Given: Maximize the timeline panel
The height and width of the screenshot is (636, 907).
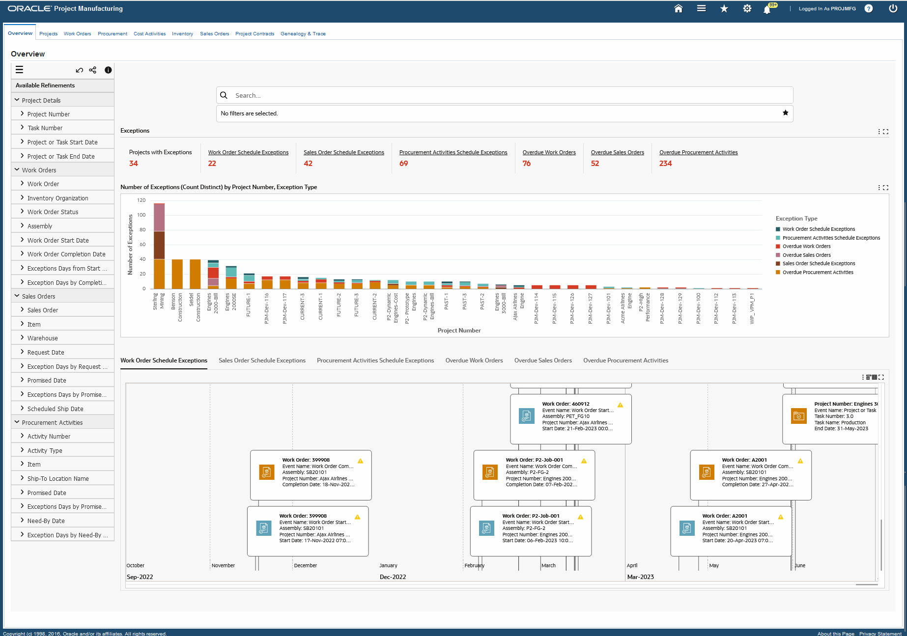Looking at the screenshot, I should pyautogui.click(x=881, y=377).
